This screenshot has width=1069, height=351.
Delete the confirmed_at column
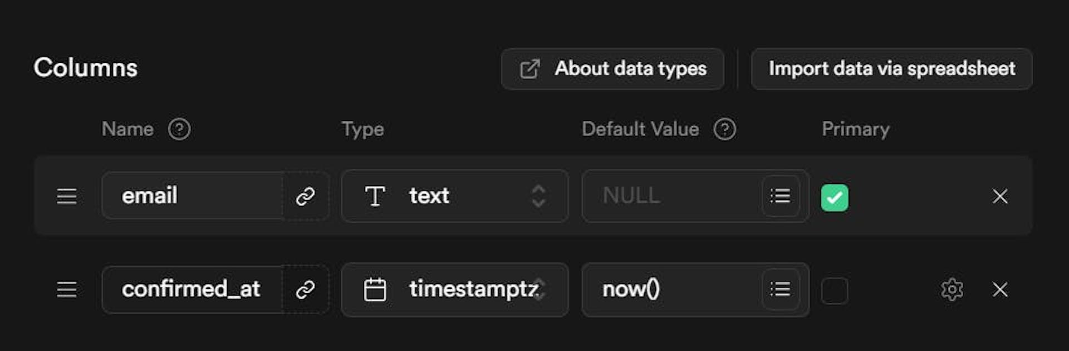click(x=1000, y=289)
